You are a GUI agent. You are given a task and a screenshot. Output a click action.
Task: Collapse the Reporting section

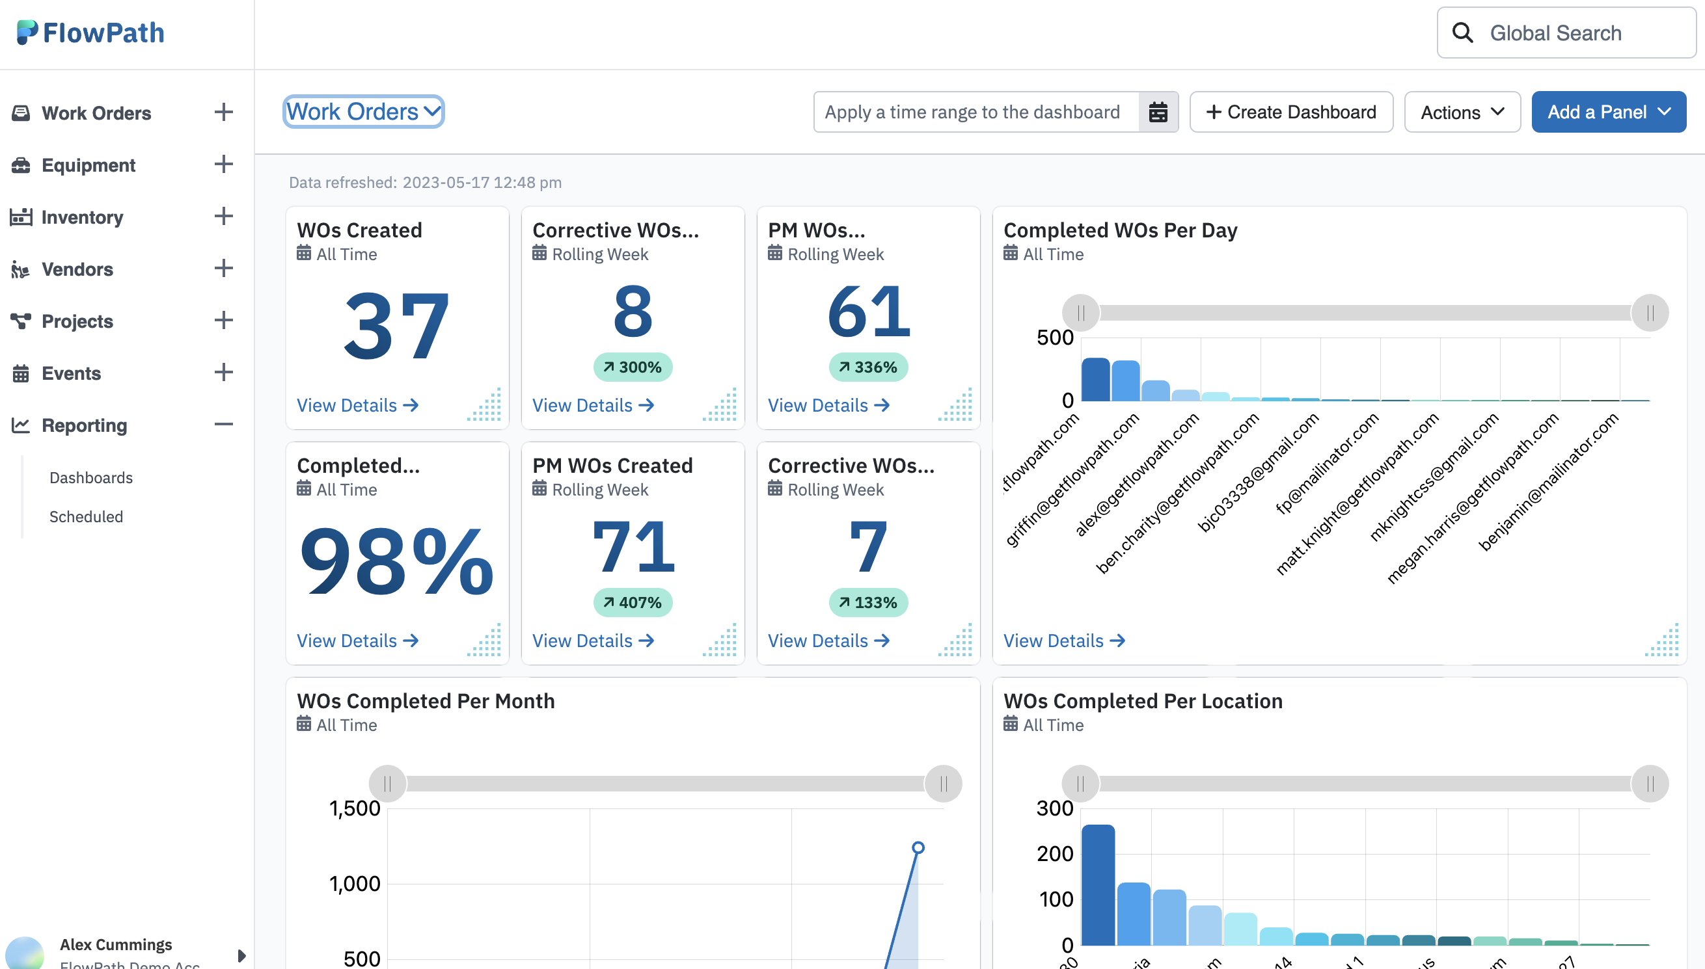[224, 425]
